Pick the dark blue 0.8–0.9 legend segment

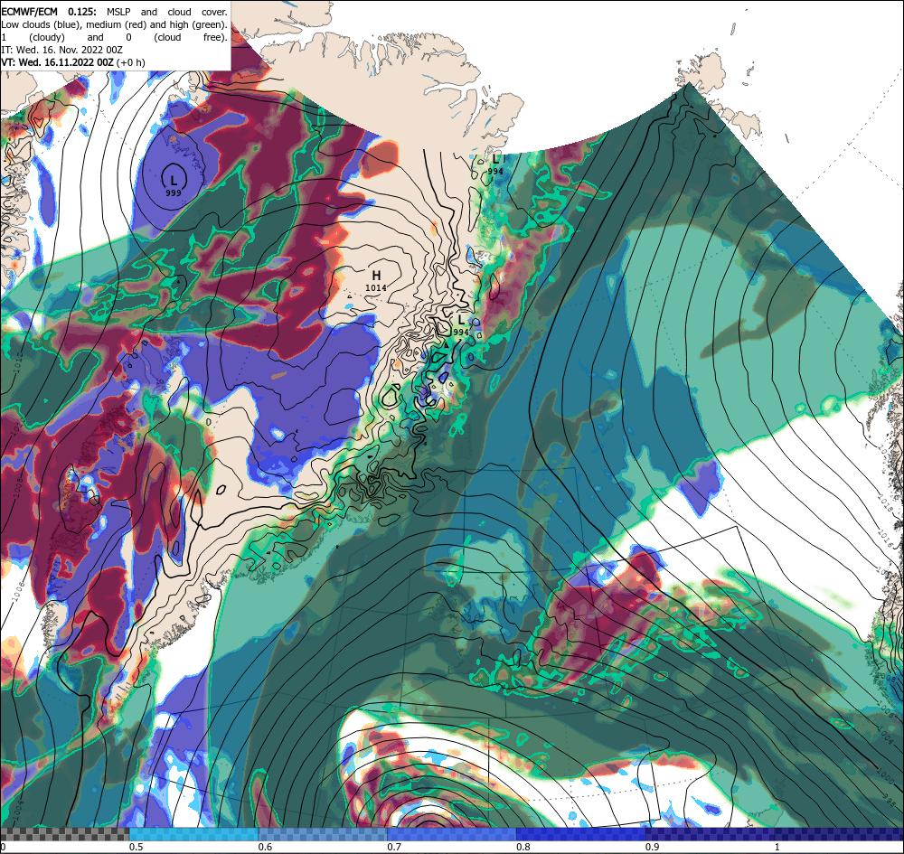coord(581,834)
